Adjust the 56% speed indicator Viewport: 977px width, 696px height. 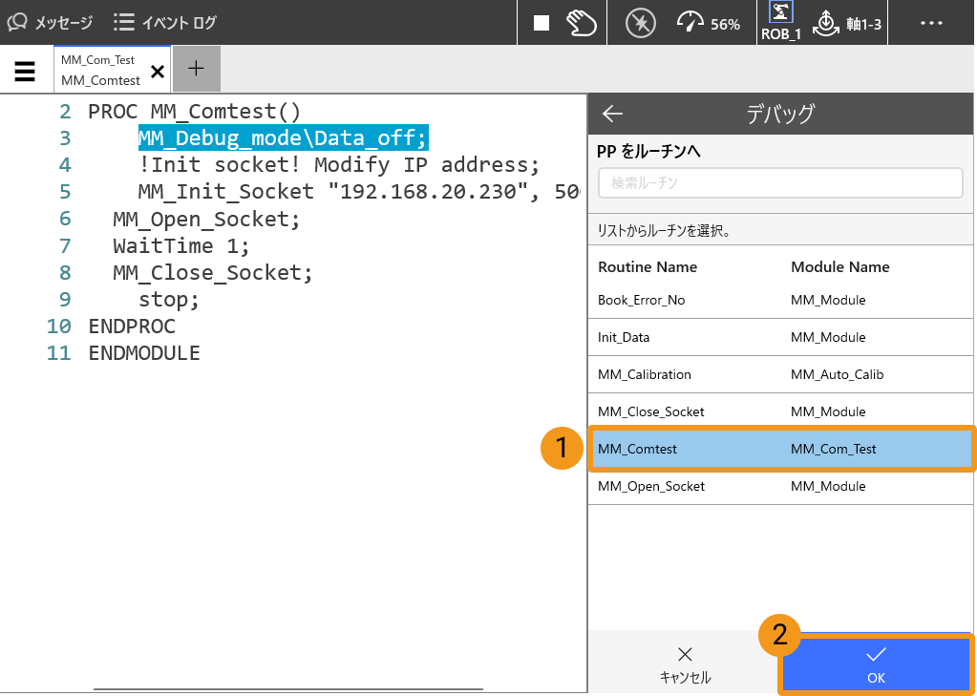[708, 23]
